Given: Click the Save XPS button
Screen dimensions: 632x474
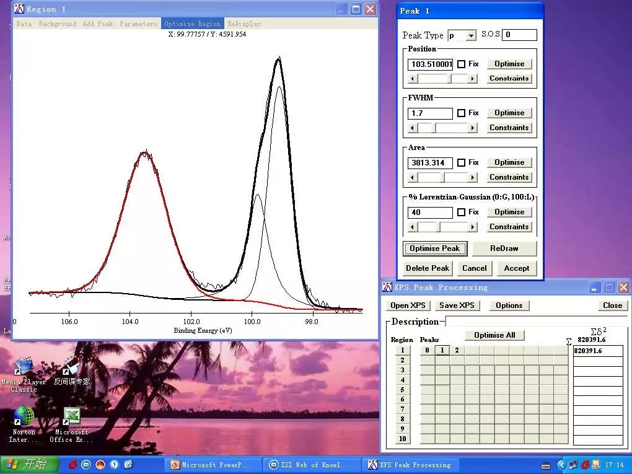Looking at the screenshot, I should (457, 305).
